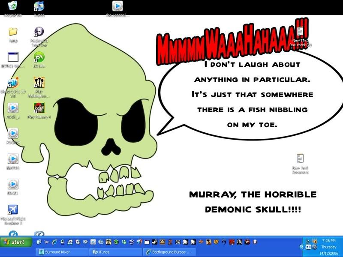This screenshot has width=343, height=257.
Task: Click the EA Link desktop shortcut
Action: 39,60
